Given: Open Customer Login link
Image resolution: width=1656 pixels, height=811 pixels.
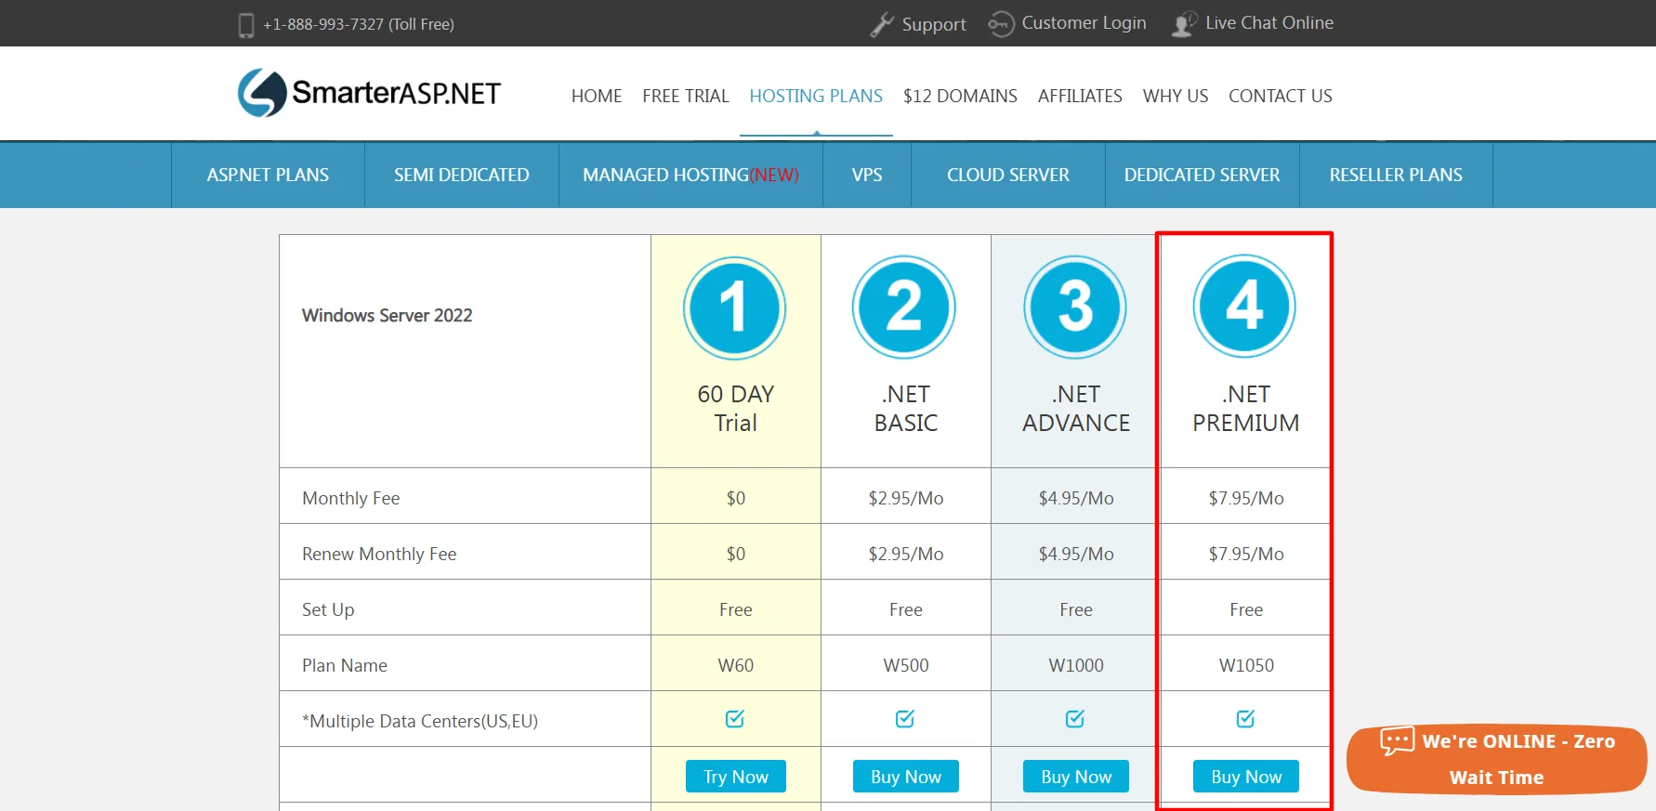Looking at the screenshot, I should (x=1084, y=23).
